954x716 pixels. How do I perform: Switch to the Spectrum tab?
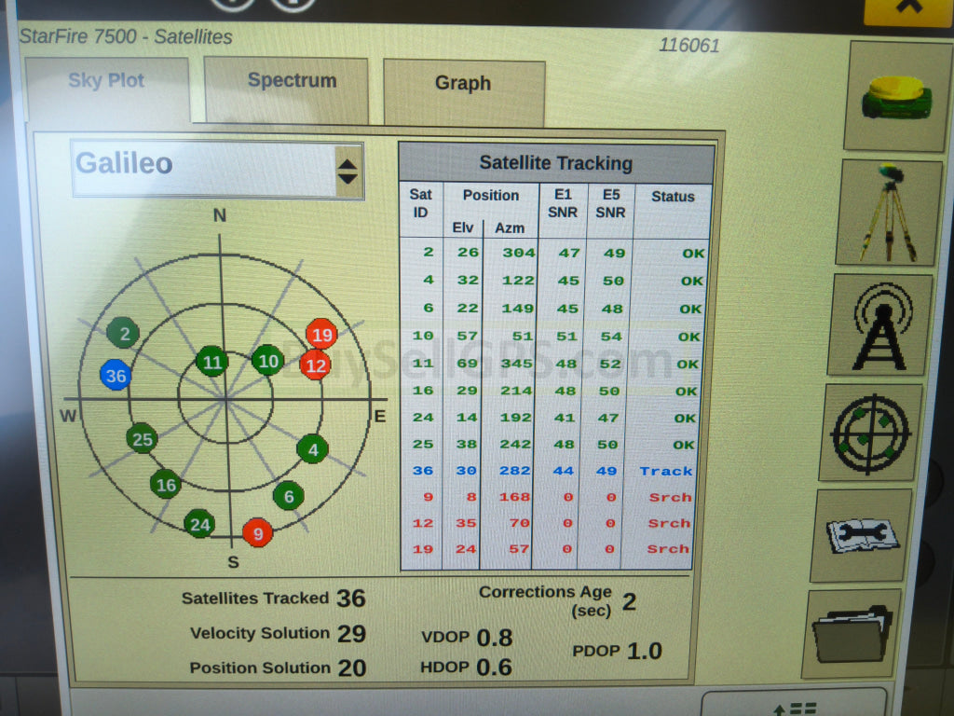pos(287,89)
